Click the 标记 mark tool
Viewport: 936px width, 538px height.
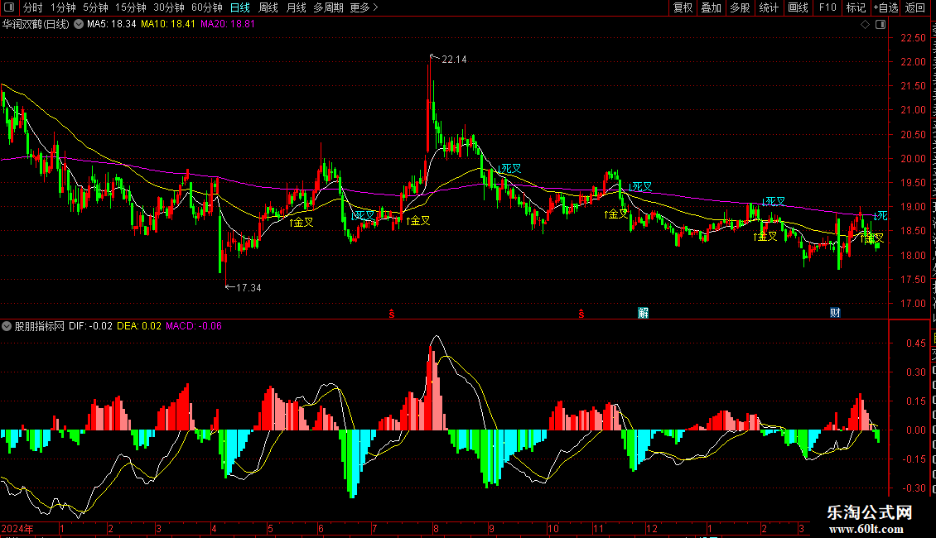pos(856,7)
